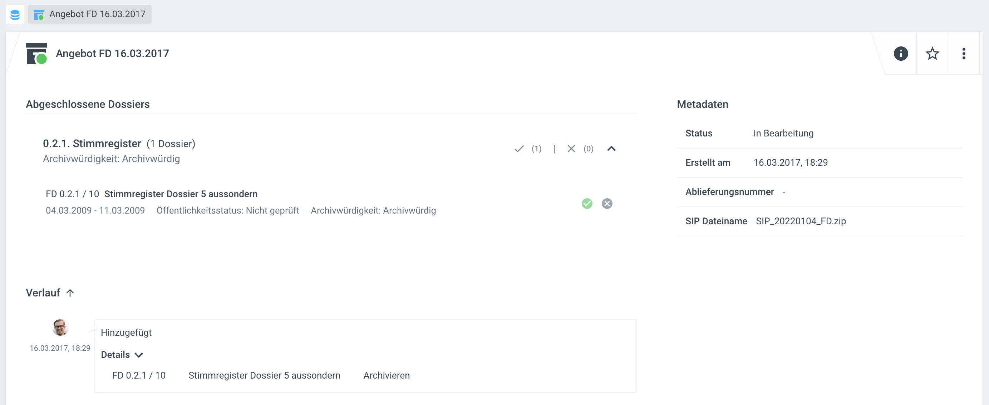
Task: Reject all Stimmregister dossiers via X icon
Action: click(x=571, y=149)
